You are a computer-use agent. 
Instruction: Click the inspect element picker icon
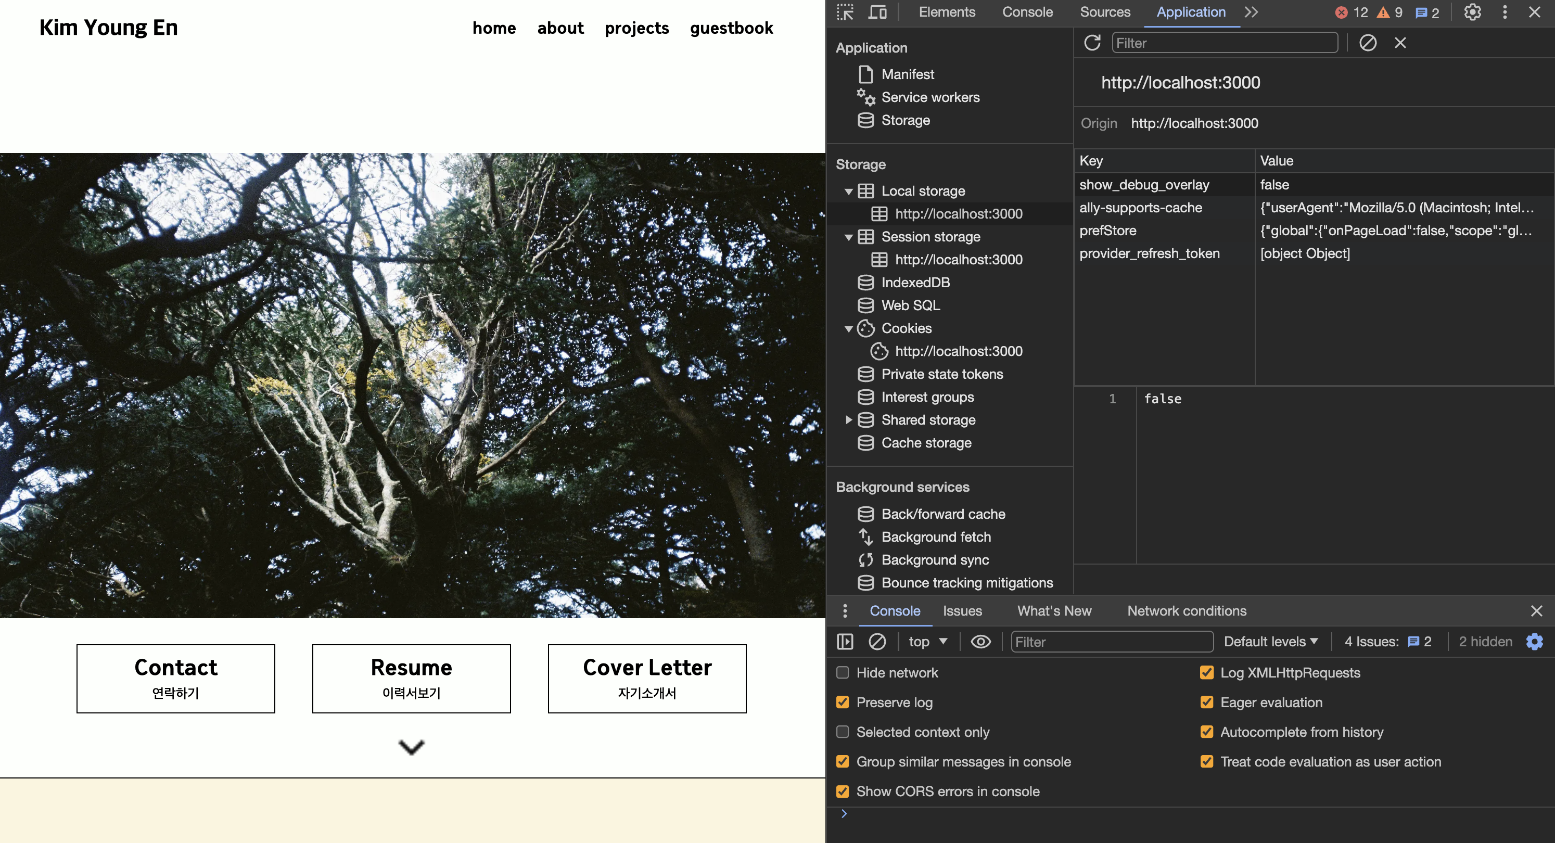click(845, 12)
